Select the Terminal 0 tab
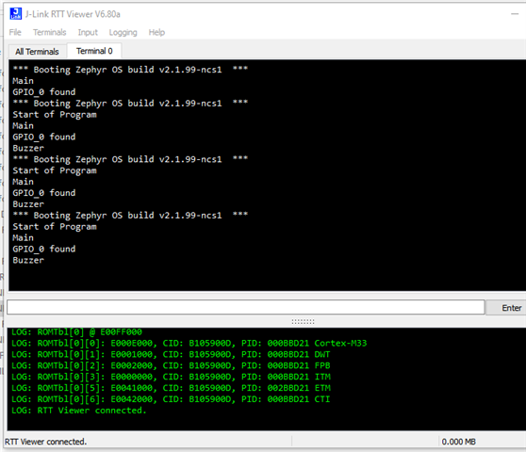 pos(94,51)
